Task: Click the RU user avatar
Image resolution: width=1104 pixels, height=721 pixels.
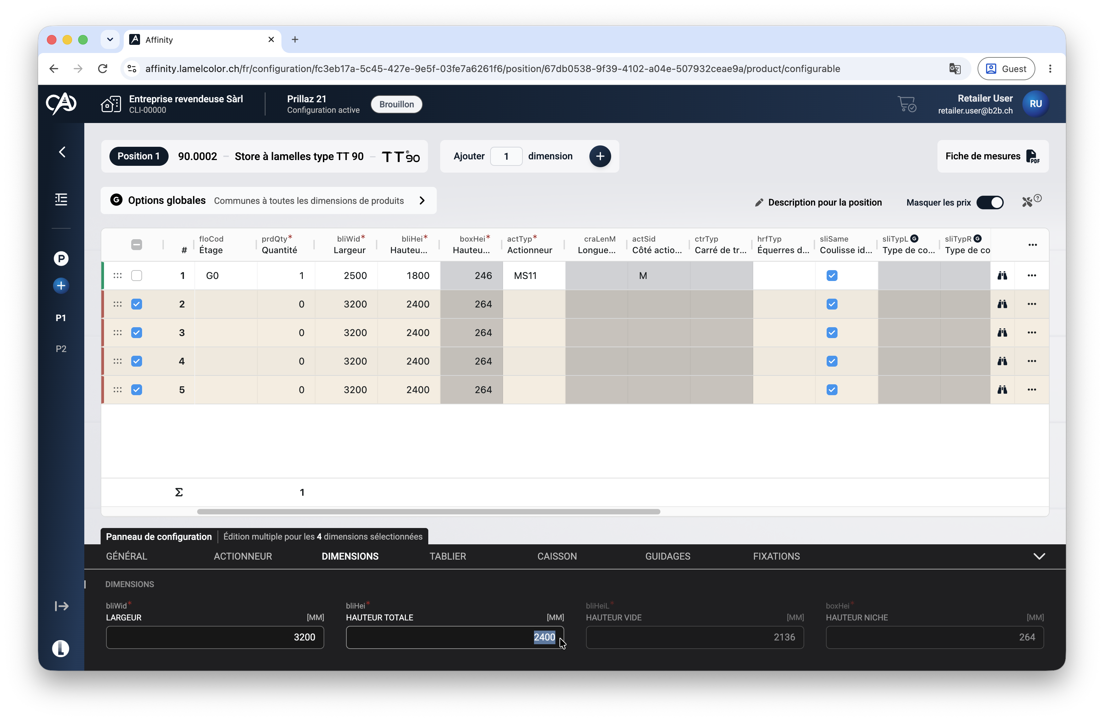Action: pos(1035,104)
